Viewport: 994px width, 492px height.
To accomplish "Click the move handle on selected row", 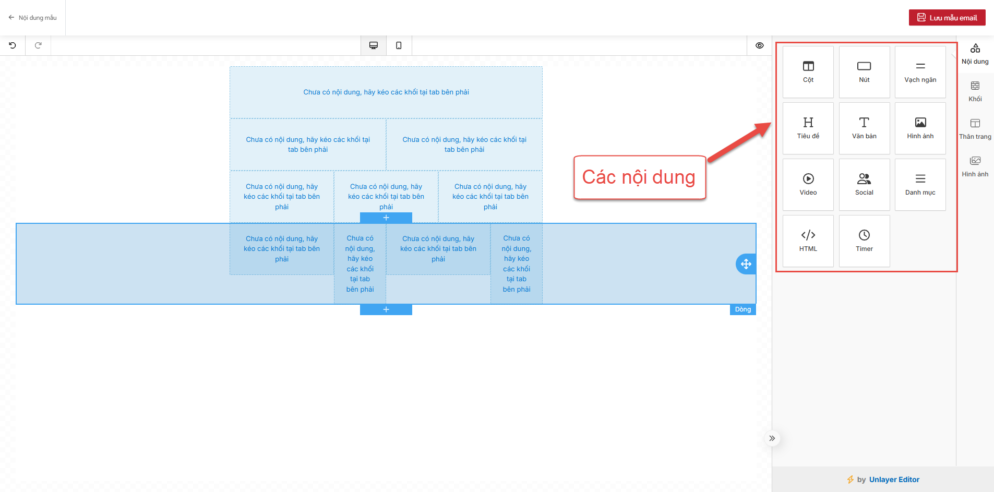I will (x=746, y=264).
